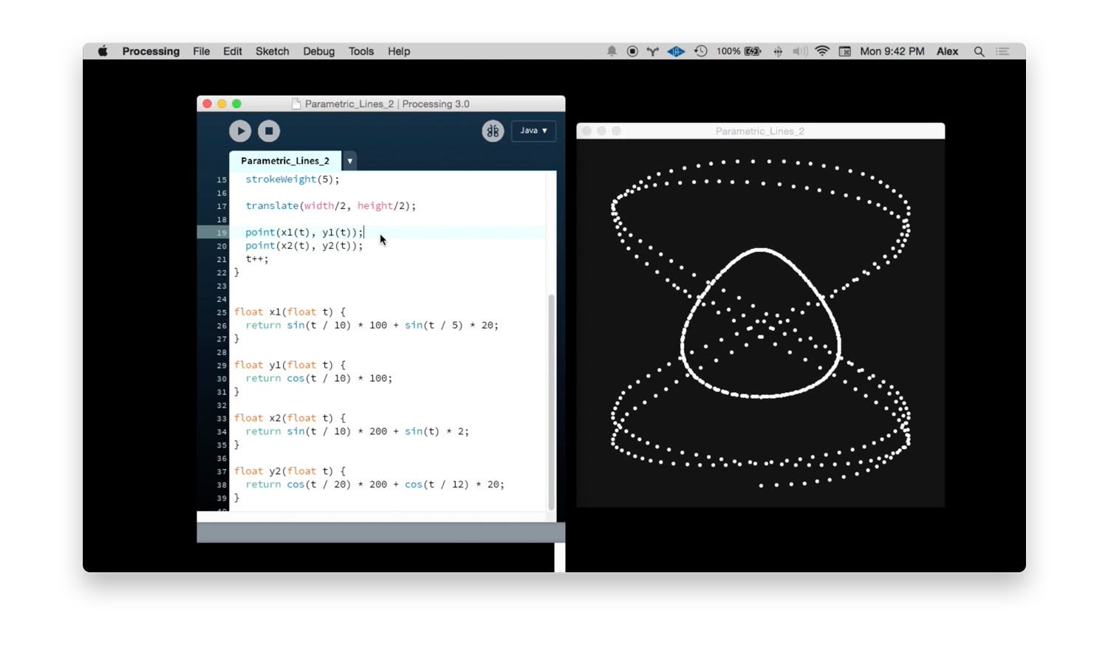Click the float x2(float t) declaration
This screenshot has height=655, width=1108.
point(290,419)
